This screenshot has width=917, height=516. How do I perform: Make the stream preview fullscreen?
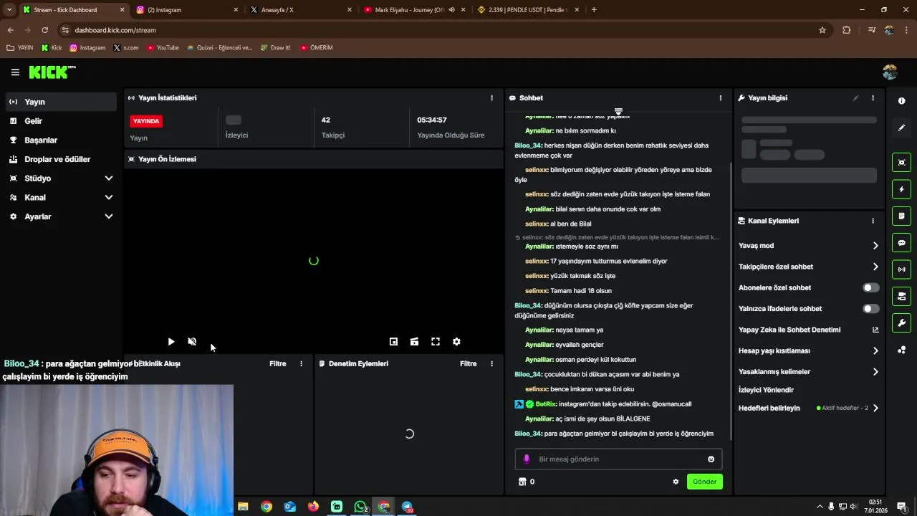pyautogui.click(x=436, y=342)
